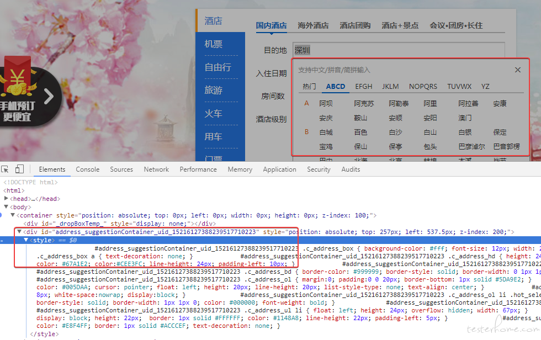Select the YZ city tab

tap(485, 86)
